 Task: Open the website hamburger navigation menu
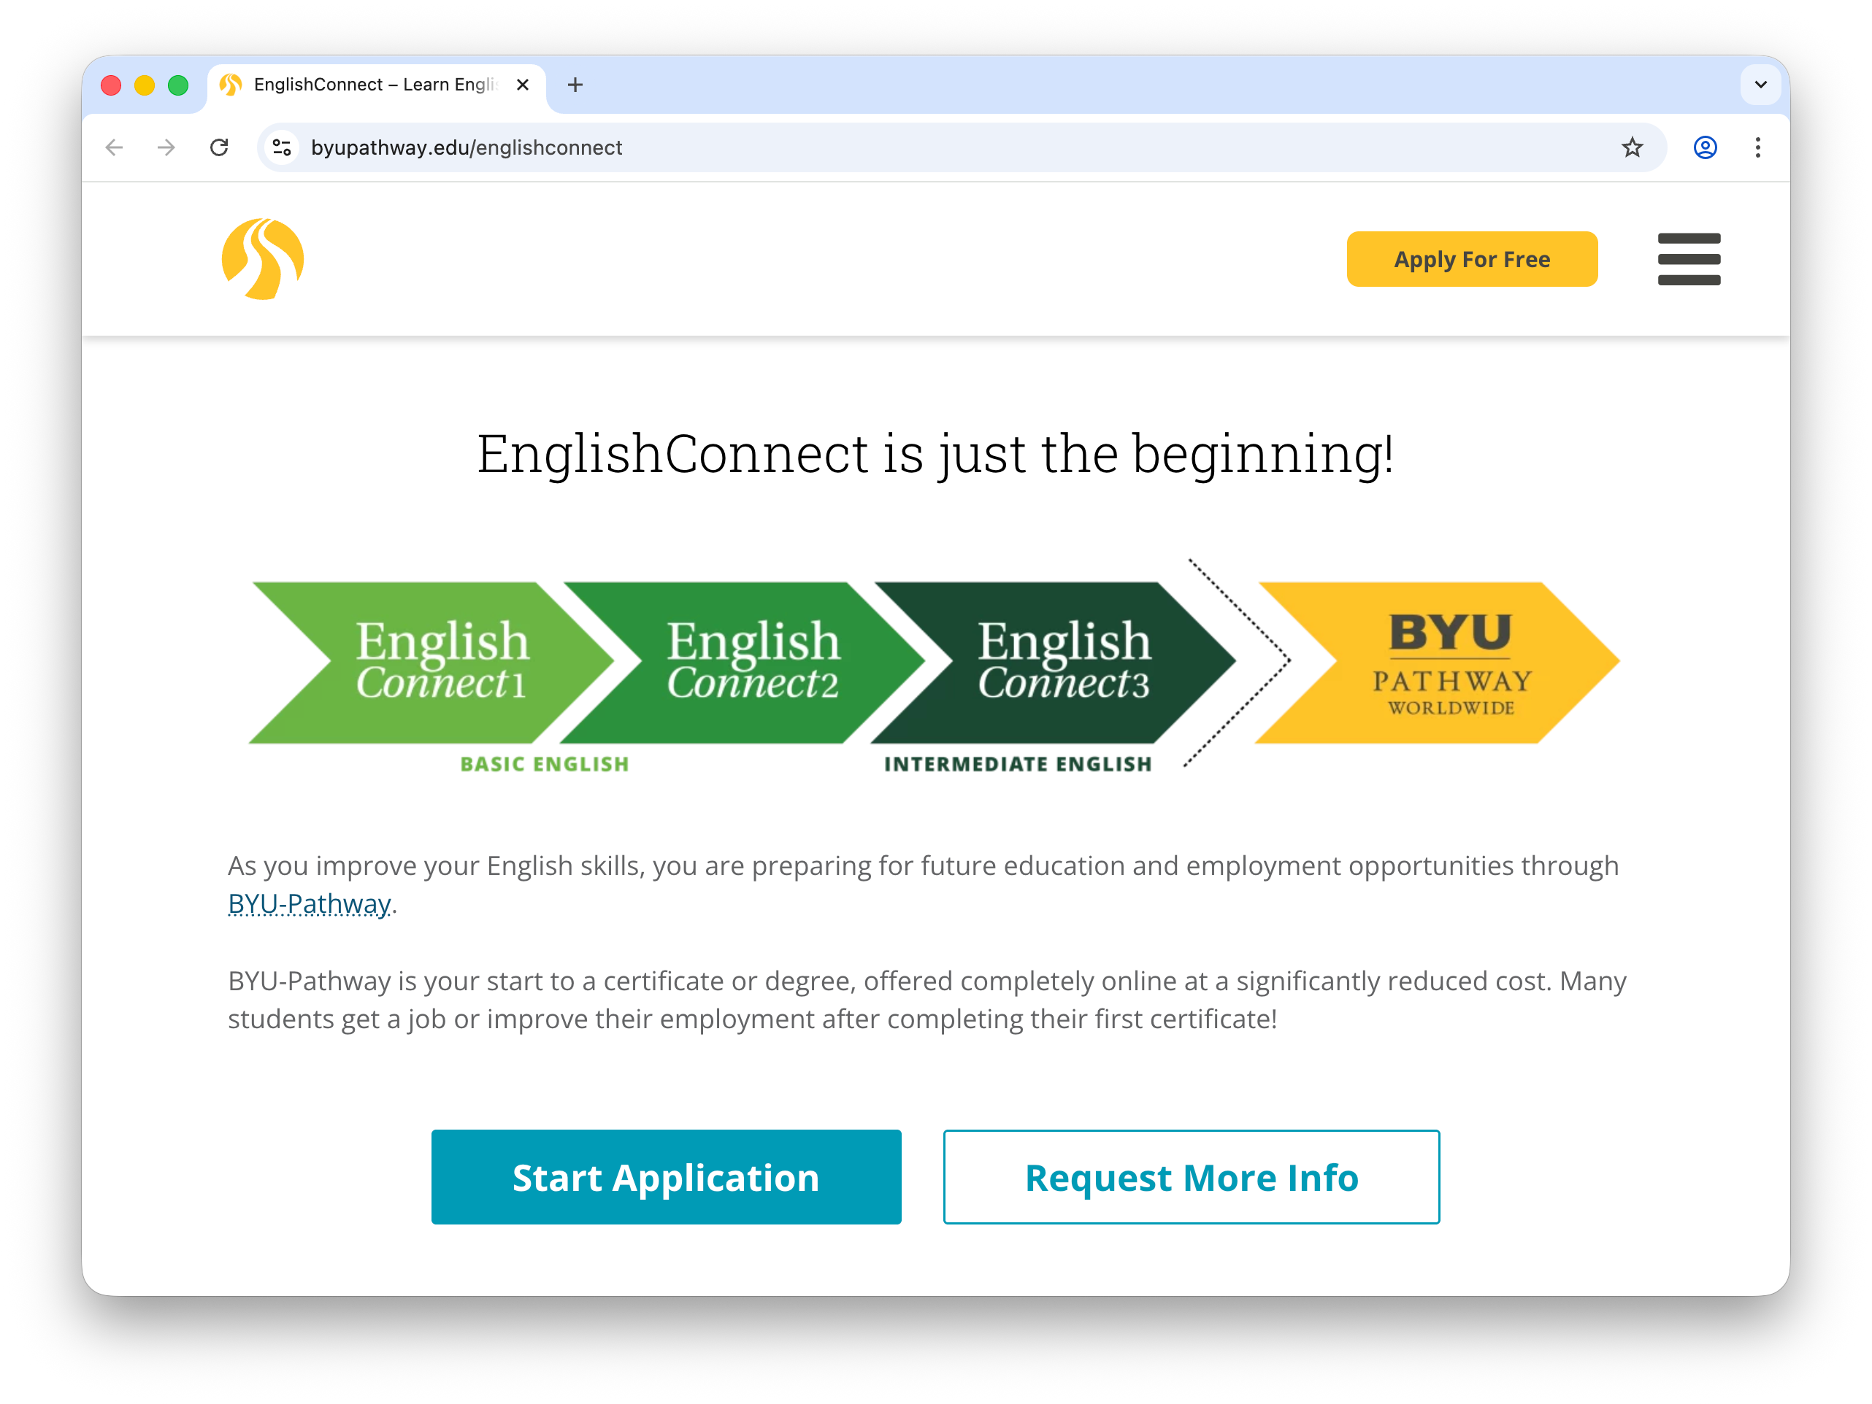1688,260
